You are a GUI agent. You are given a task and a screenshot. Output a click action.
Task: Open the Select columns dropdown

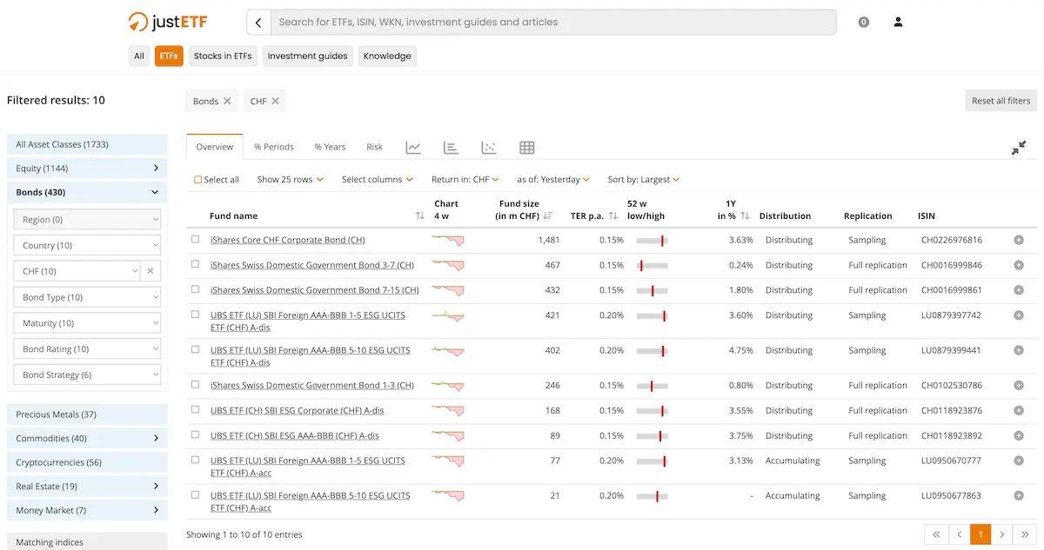click(378, 180)
